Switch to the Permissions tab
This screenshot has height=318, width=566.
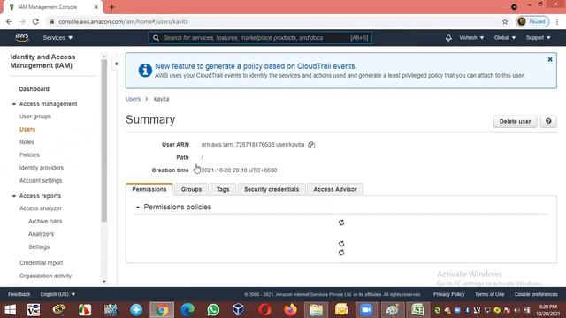149,189
